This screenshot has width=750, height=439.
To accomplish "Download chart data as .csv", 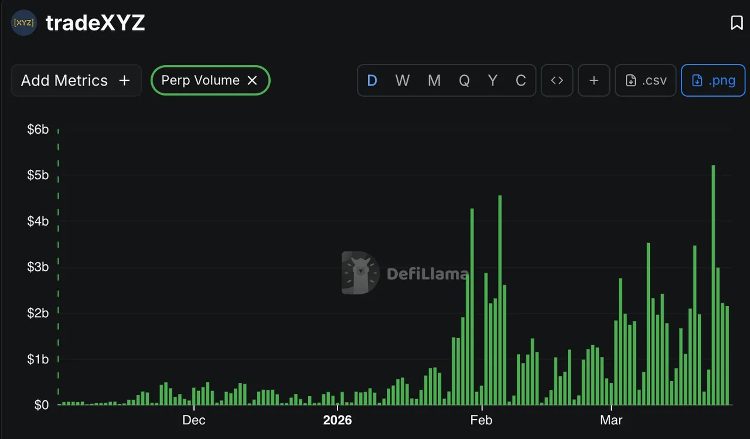I will coord(646,80).
